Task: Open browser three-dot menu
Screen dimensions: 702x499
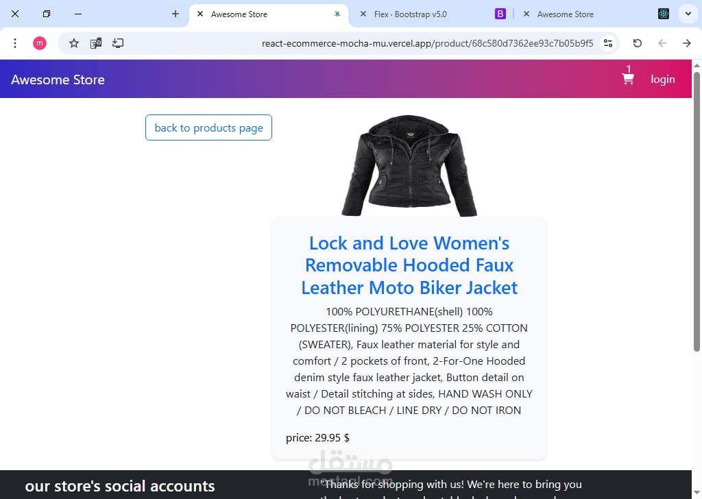Action: point(15,43)
